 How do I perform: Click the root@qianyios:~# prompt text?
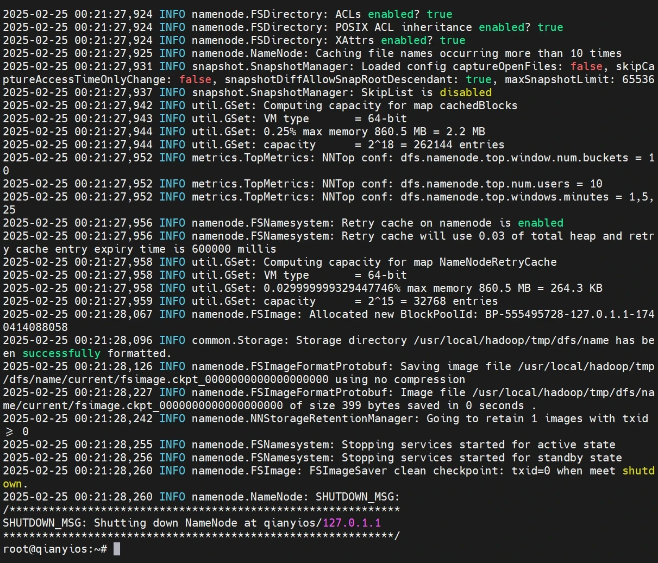[x=55, y=549]
